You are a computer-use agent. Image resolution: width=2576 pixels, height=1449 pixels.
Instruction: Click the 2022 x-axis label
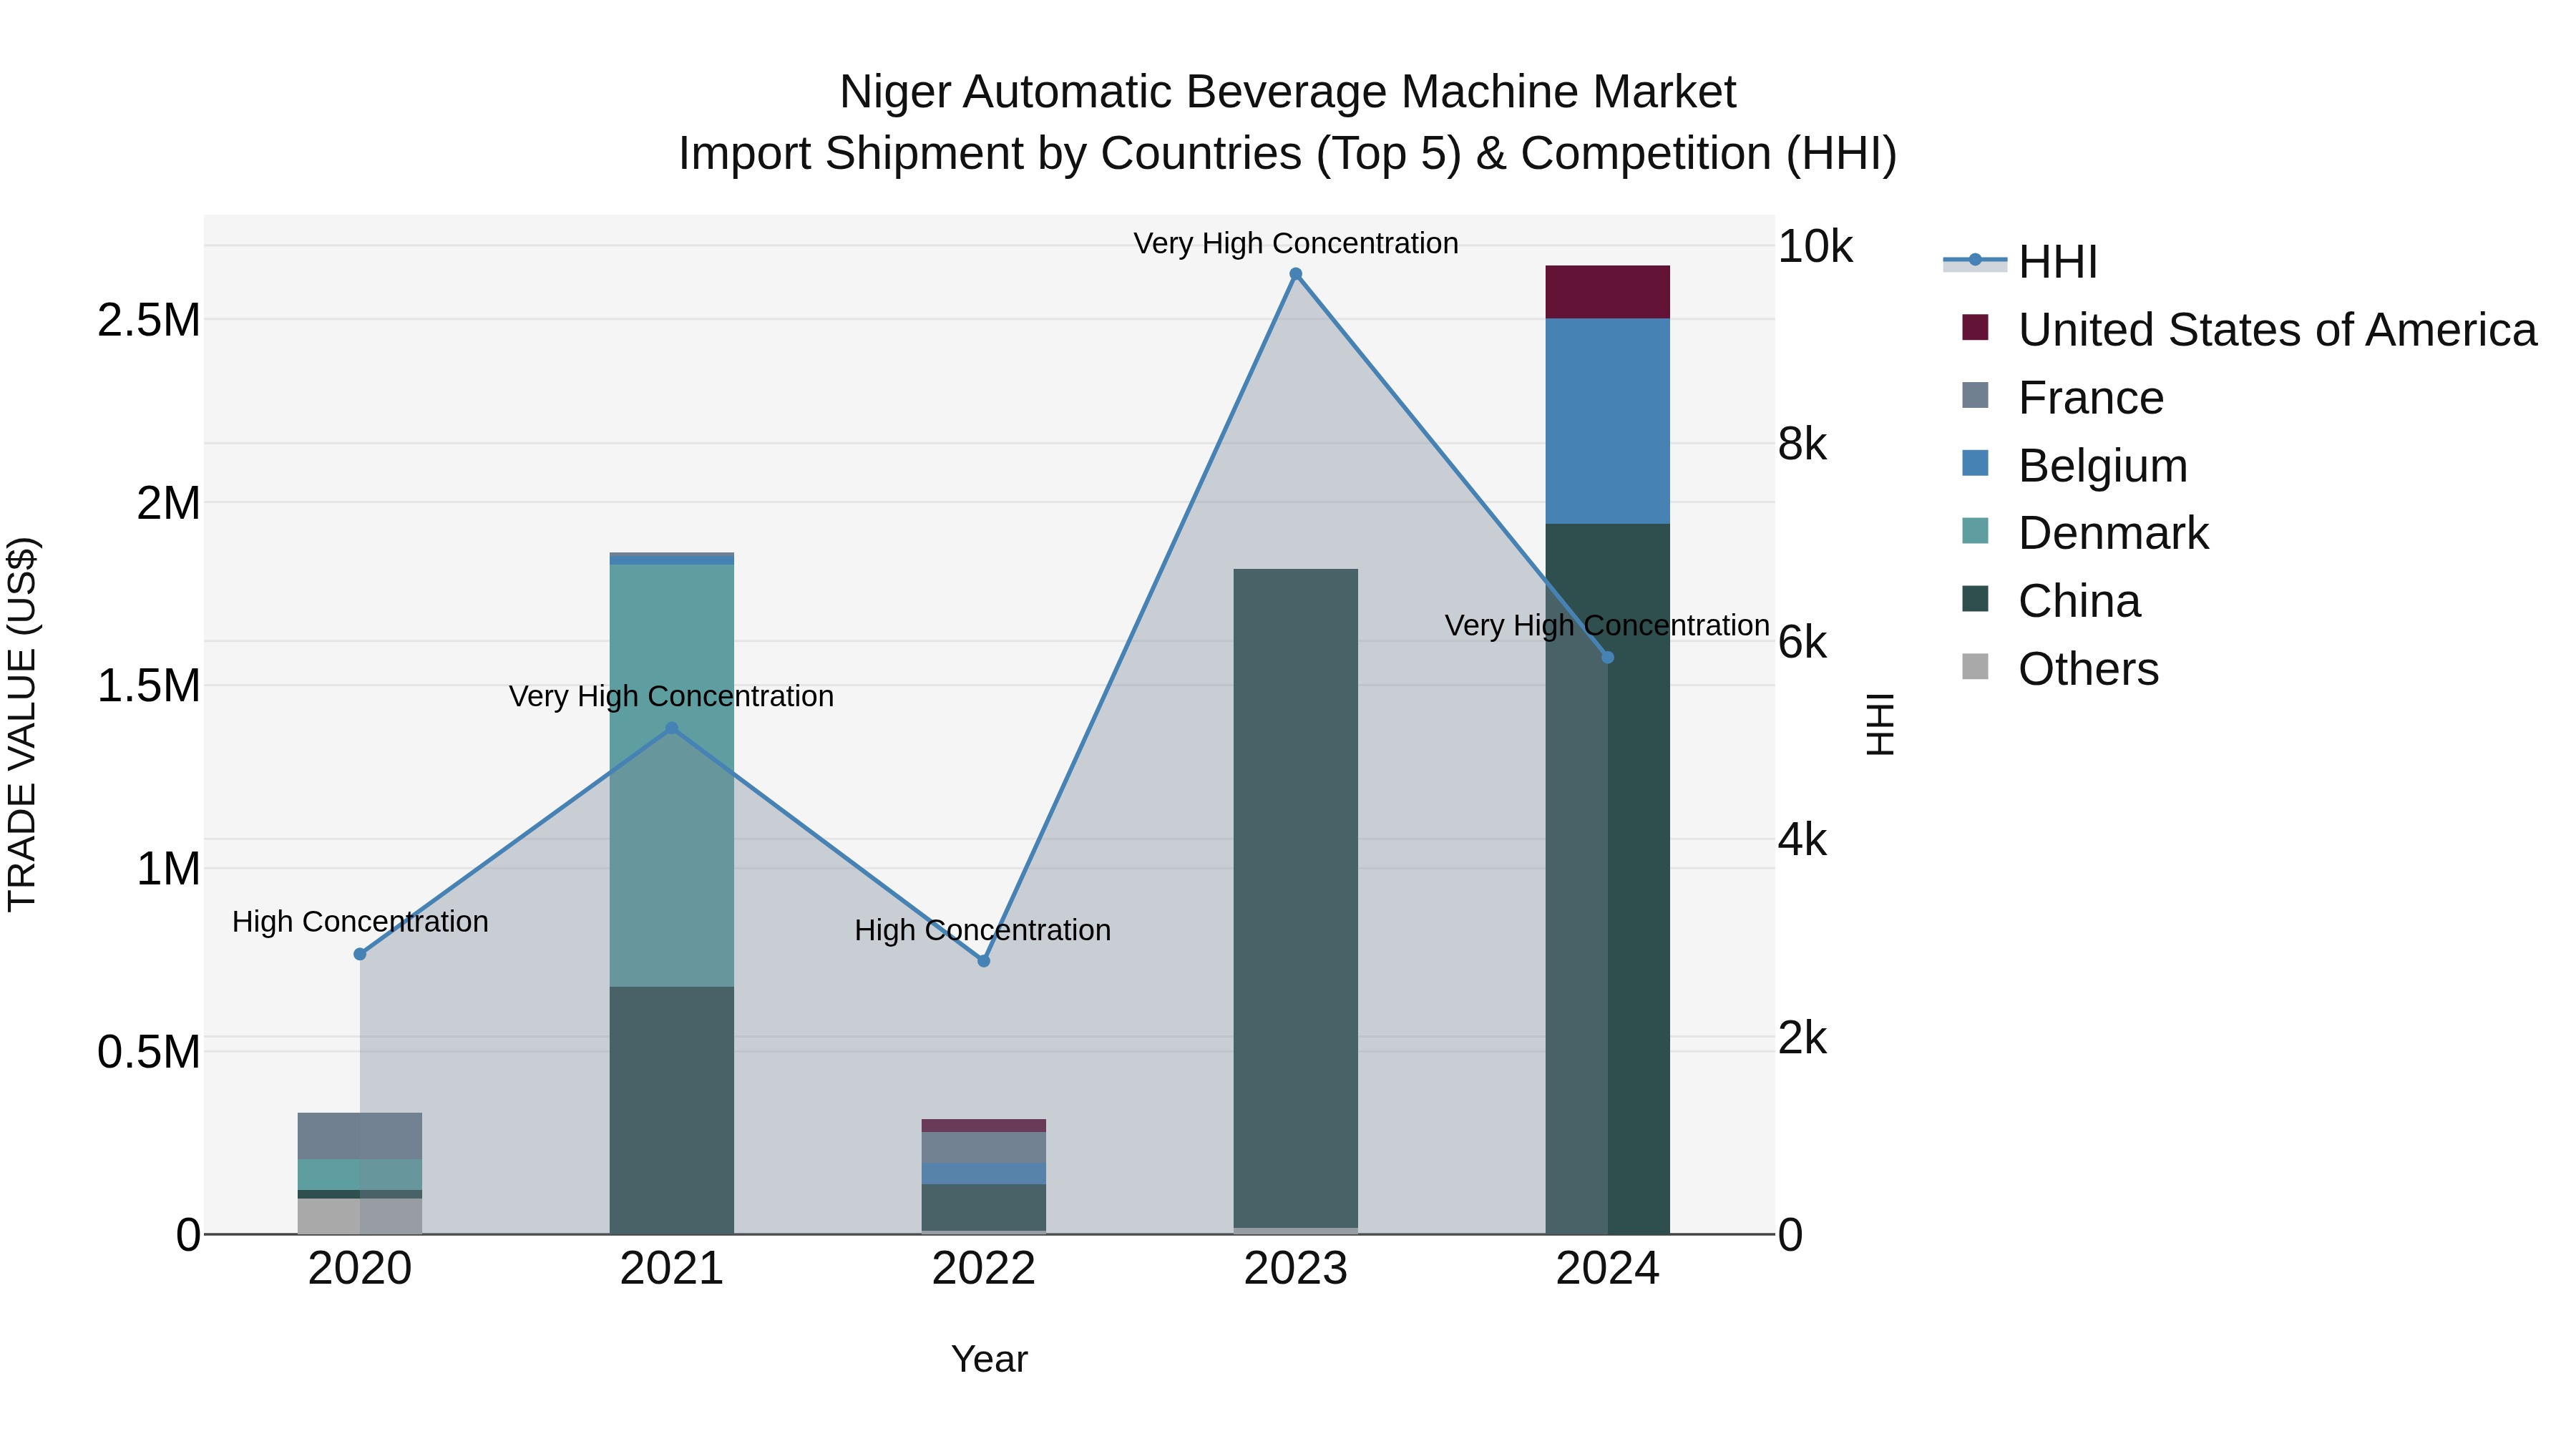pos(984,1269)
